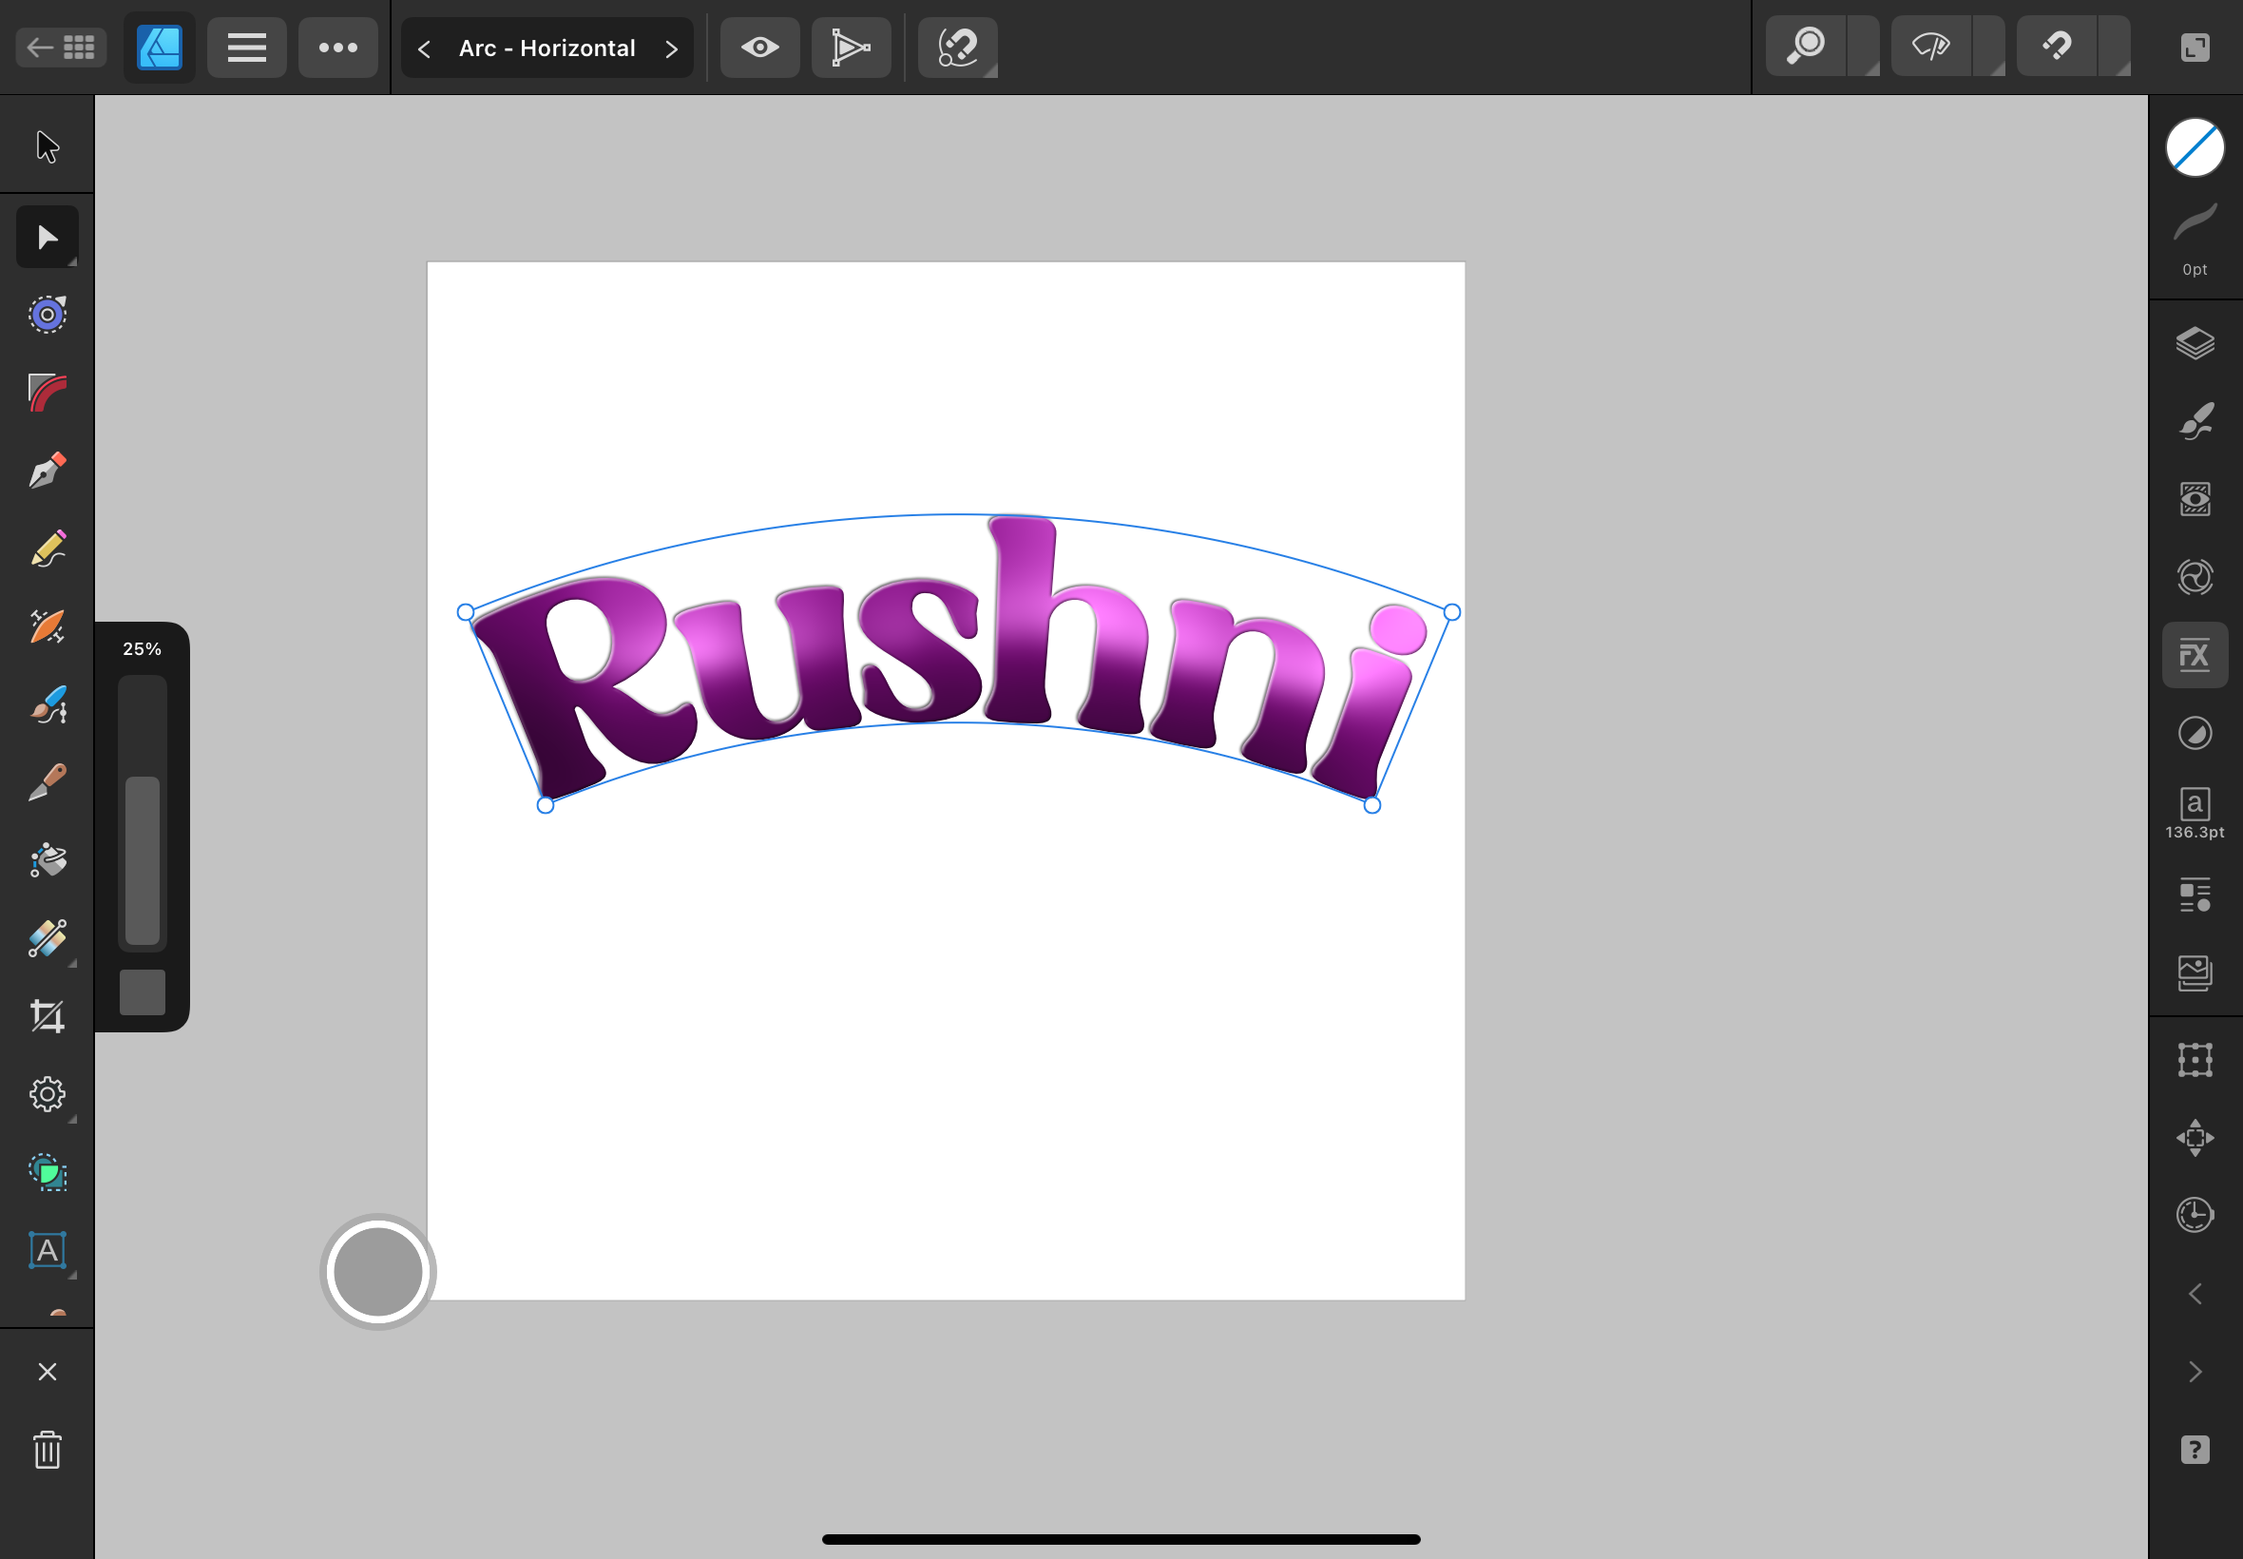Open the fill colour swatch

click(2195, 148)
